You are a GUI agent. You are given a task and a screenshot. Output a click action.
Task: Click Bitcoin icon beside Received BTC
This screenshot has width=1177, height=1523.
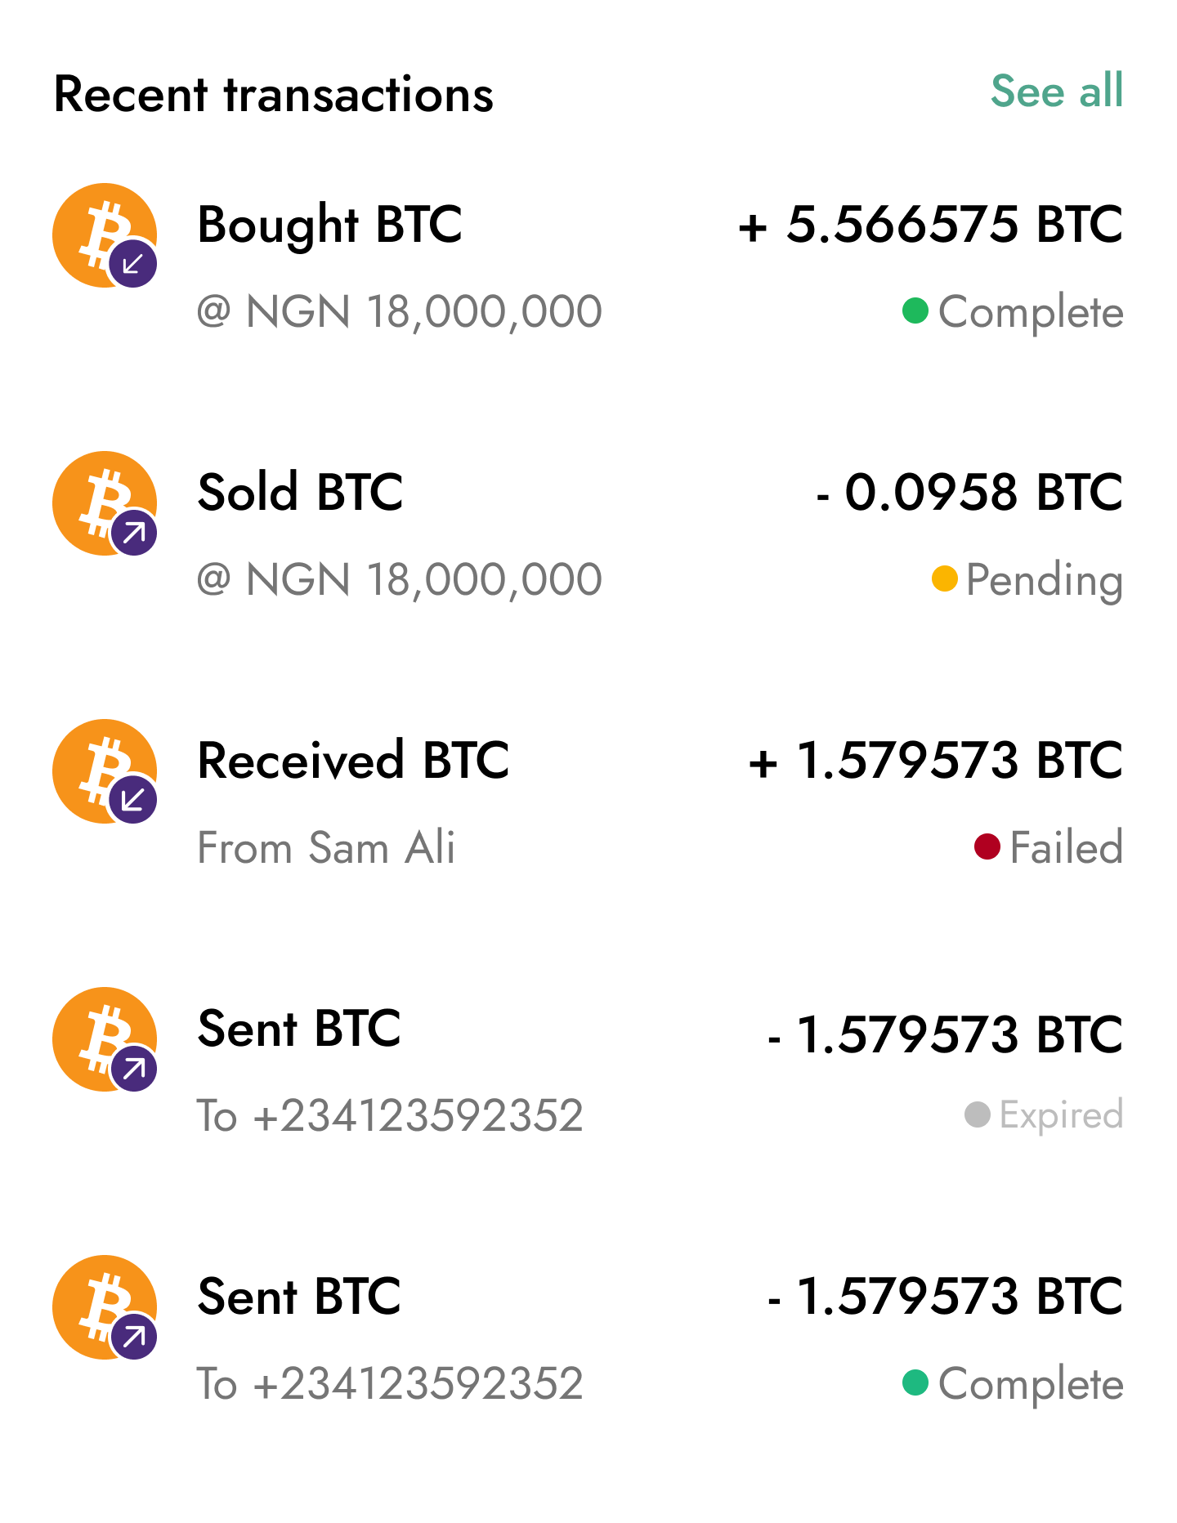[104, 770]
